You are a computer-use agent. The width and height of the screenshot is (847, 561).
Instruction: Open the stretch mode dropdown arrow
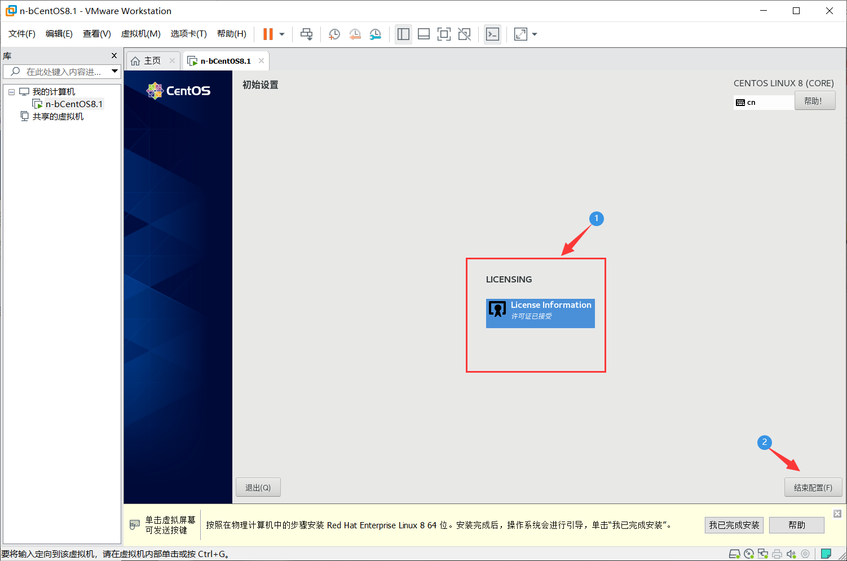(535, 34)
